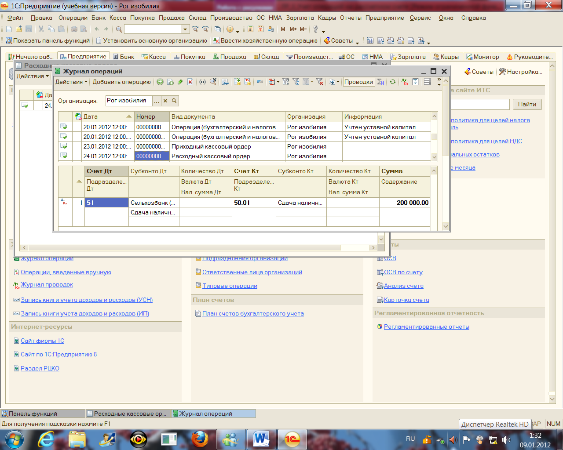Open the Журнал проводок link
The width and height of the screenshot is (563, 450).
(47, 285)
